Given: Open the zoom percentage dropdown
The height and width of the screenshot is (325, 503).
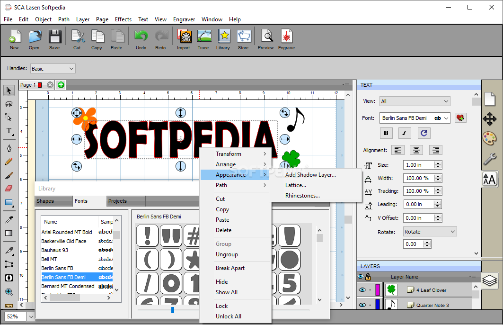Looking at the screenshot, I should coord(31,316).
